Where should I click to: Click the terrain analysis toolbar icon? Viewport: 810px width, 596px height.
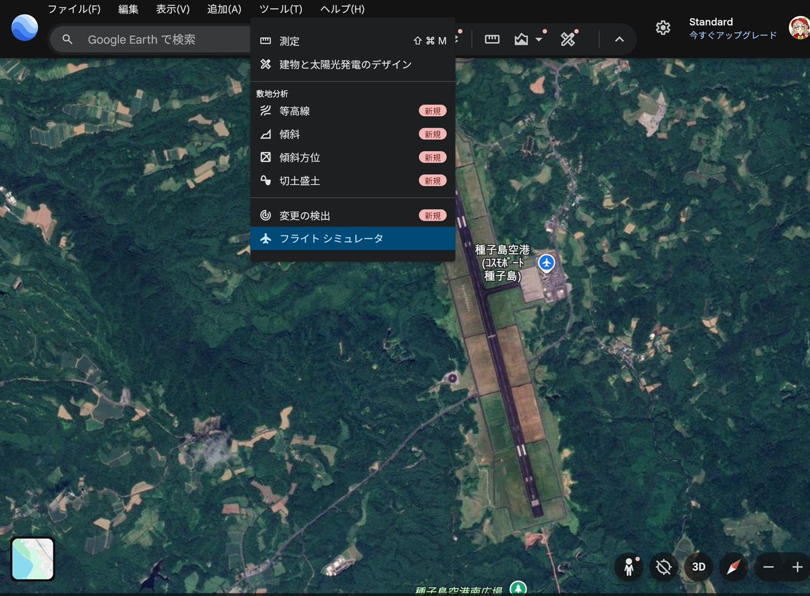pos(521,40)
